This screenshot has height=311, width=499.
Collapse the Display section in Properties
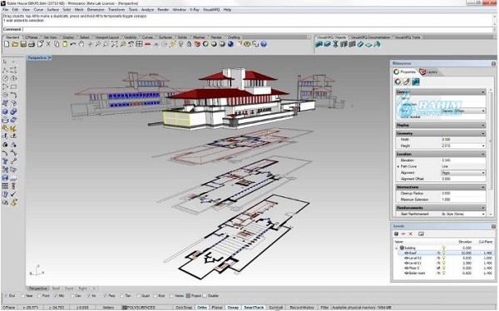click(x=483, y=126)
